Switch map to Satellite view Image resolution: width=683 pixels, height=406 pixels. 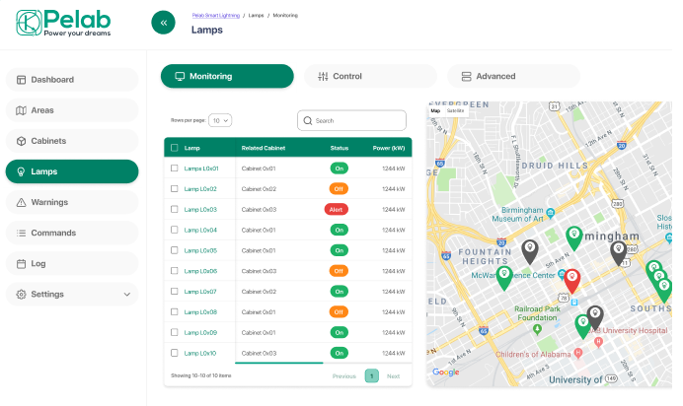click(455, 110)
